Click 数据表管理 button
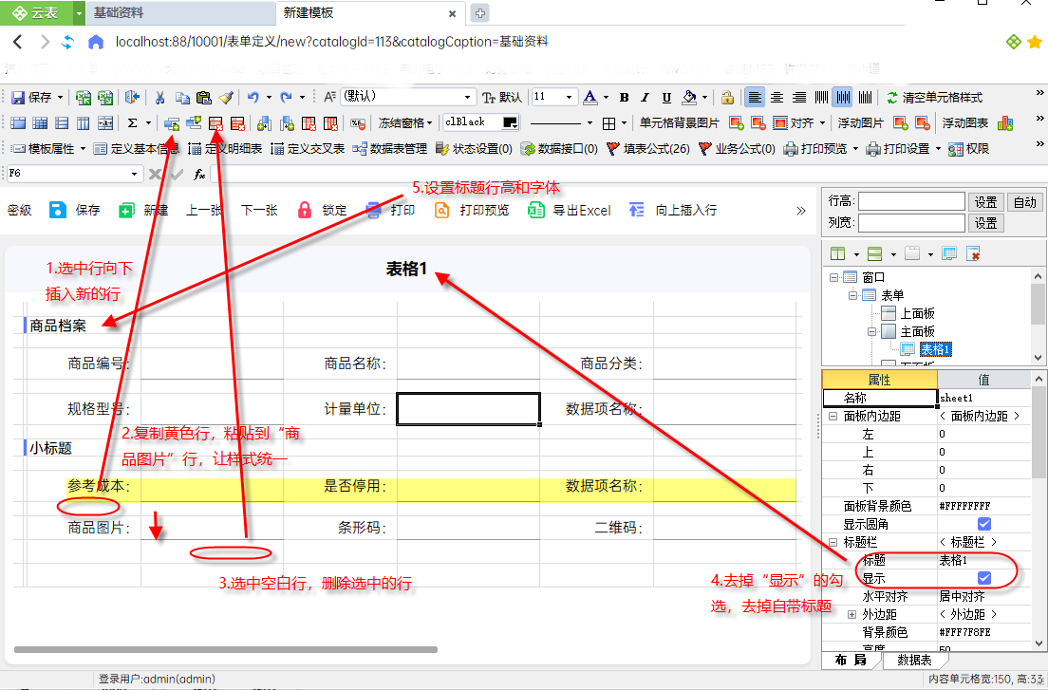This screenshot has height=690, width=1048. (389, 148)
